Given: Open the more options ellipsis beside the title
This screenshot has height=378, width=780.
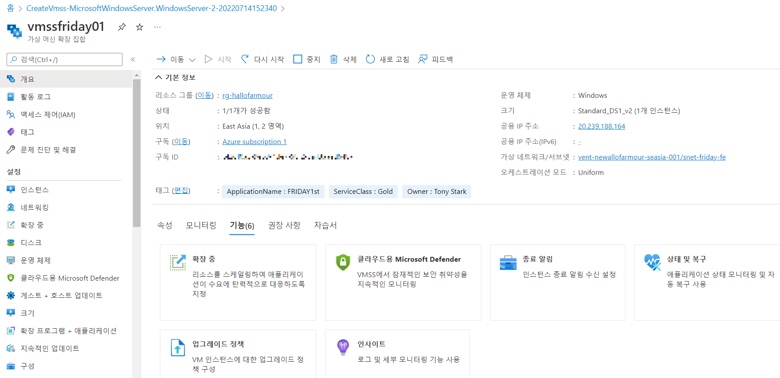Looking at the screenshot, I should [157, 27].
